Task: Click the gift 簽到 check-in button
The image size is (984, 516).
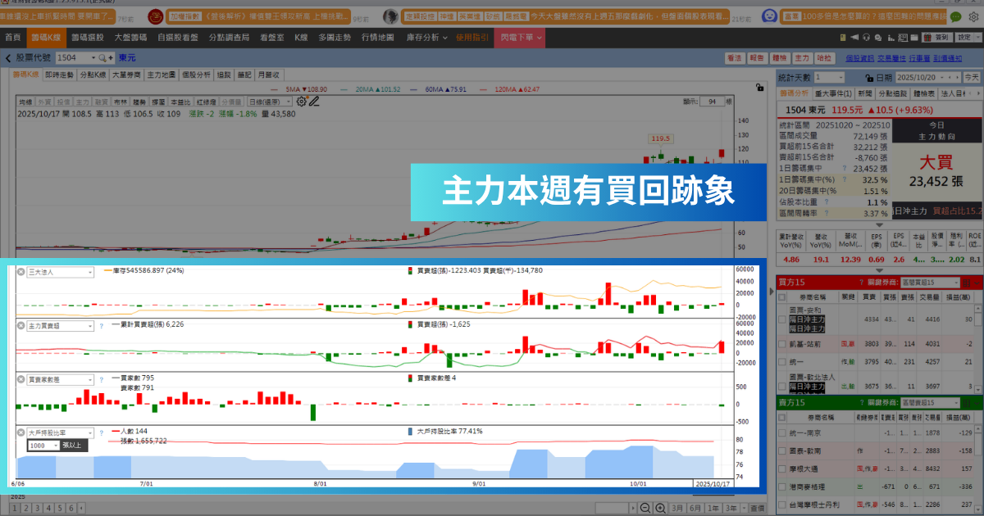Action: pyautogui.click(x=936, y=37)
